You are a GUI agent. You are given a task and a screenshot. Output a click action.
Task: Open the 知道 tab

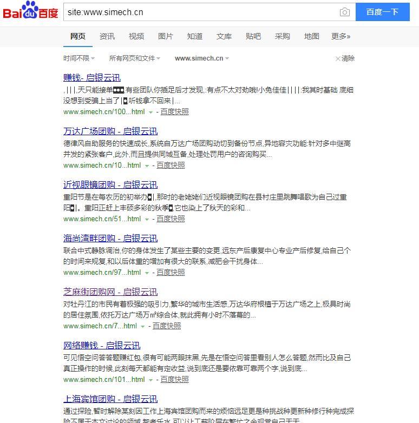(x=195, y=36)
